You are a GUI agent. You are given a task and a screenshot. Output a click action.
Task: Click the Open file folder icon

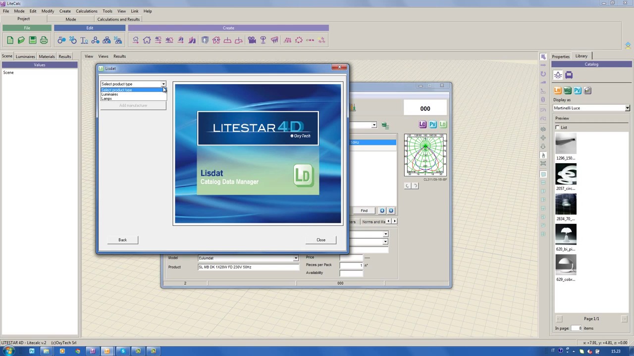tap(21, 40)
